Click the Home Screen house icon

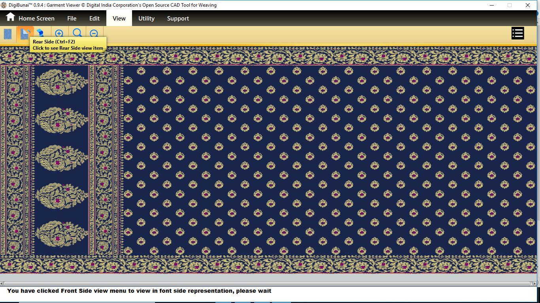[x=10, y=17]
